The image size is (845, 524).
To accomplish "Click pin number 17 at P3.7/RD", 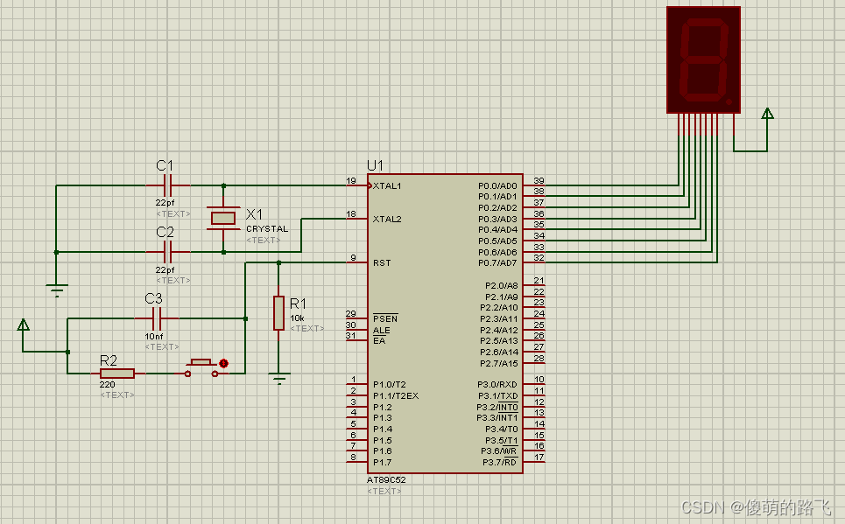I will point(539,458).
